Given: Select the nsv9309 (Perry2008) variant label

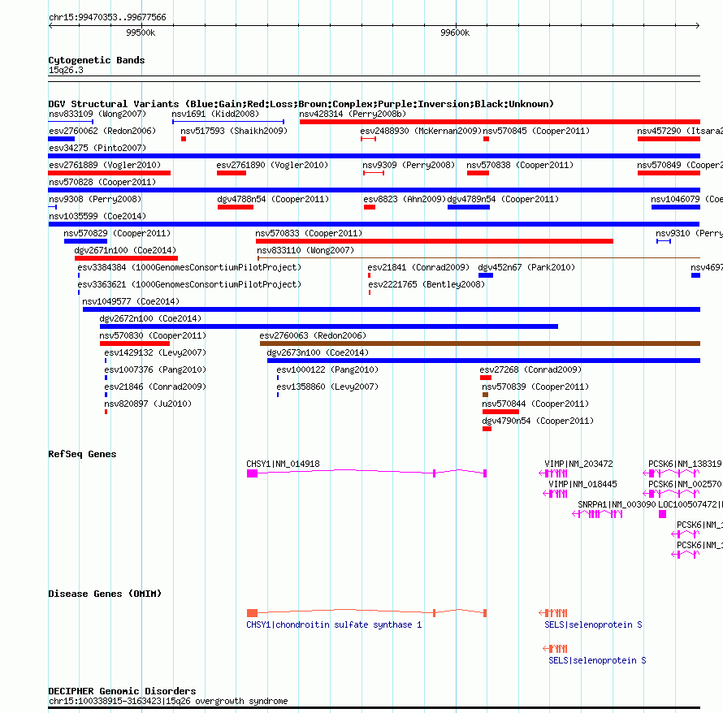Looking at the screenshot, I should 409,165.
